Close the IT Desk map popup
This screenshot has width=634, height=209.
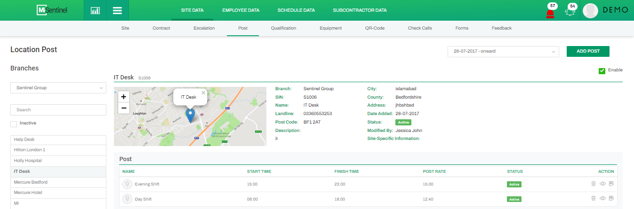(203, 93)
